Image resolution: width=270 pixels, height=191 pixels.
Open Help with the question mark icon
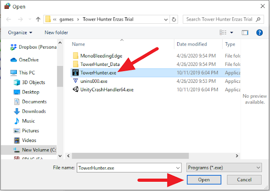259,33
